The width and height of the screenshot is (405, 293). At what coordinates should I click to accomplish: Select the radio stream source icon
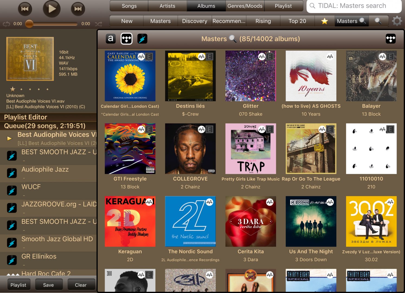pyautogui.click(x=142, y=39)
